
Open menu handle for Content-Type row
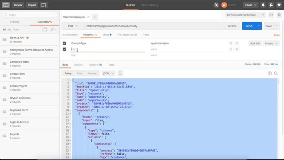[231, 43]
